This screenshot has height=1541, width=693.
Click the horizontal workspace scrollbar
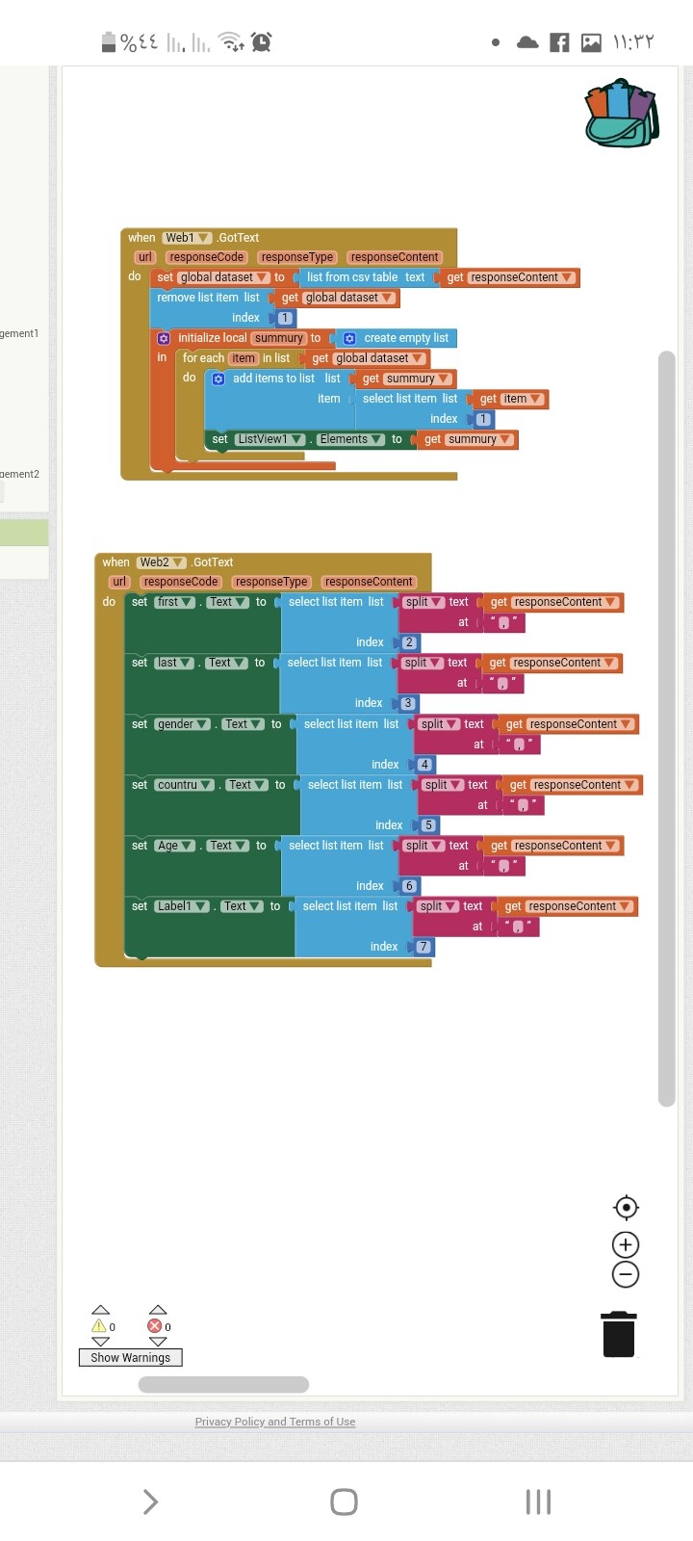pyautogui.click(x=223, y=1384)
